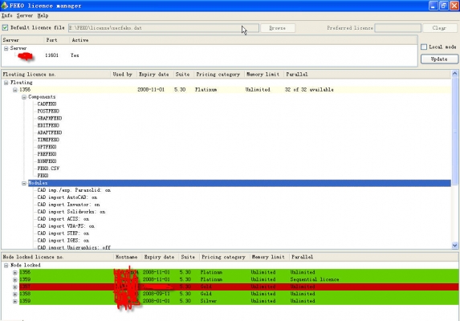Collapse the Modules node
This screenshot has width=460, height=321.
pyautogui.click(x=24, y=183)
